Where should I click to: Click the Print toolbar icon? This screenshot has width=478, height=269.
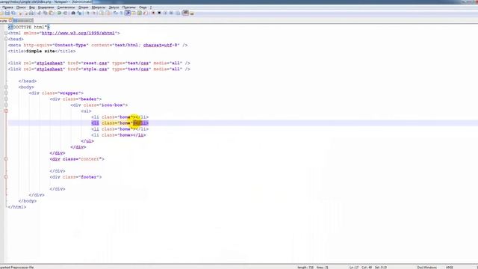31,13
